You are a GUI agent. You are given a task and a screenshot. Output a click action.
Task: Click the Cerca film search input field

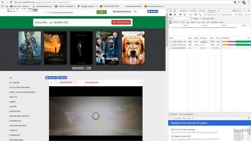click(x=72, y=22)
